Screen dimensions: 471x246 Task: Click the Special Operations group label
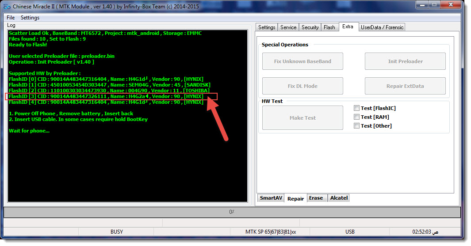pyautogui.click(x=285, y=45)
